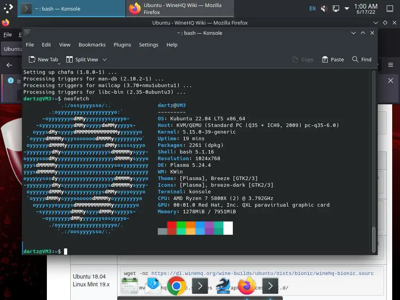400x300 pixels.
Task: Open a New Tab in Konsole
Action: coord(43,59)
